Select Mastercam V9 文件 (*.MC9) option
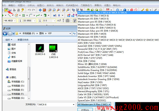Image resolution: width=159 pixels, height=111 pixels. (118, 34)
